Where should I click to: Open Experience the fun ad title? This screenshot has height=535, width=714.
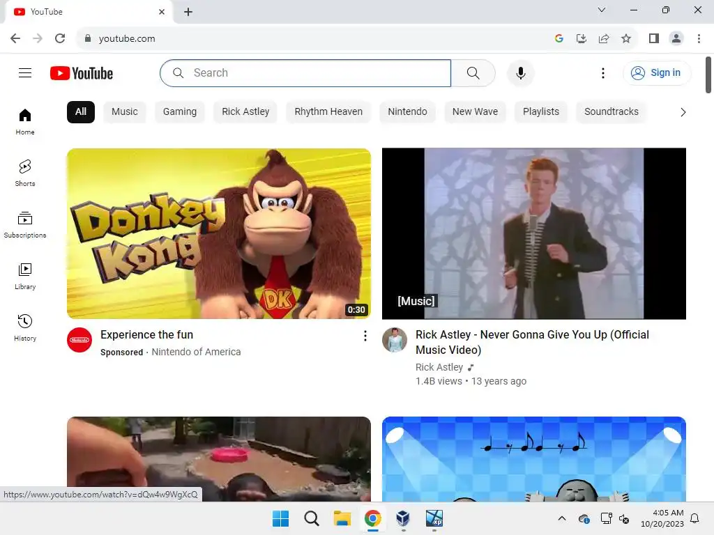click(x=146, y=335)
